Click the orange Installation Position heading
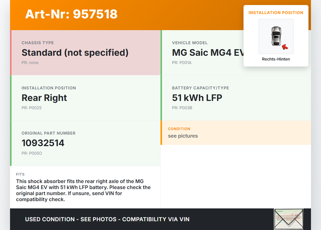The width and height of the screenshot is (321, 230). coord(276,13)
